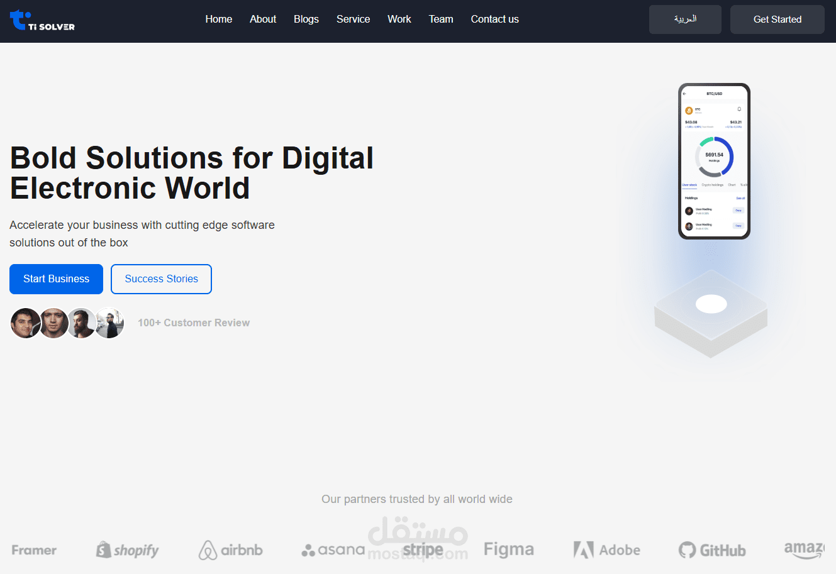Click the Bold Solutions headline
This screenshot has height=574, width=836.
[x=192, y=173]
